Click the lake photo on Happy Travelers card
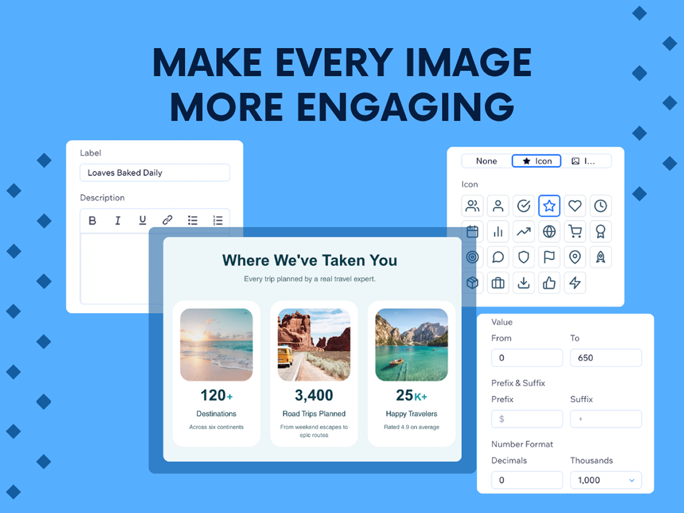The height and width of the screenshot is (513, 684). click(412, 345)
